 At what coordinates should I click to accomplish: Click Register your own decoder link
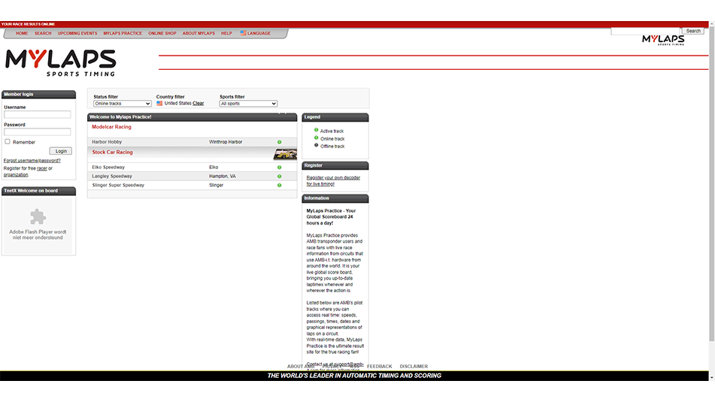pos(333,178)
